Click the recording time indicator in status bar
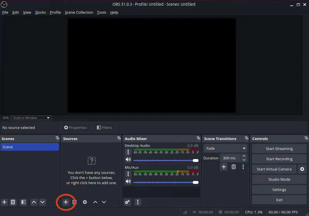This screenshot has height=216, width=309. (x=232, y=212)
